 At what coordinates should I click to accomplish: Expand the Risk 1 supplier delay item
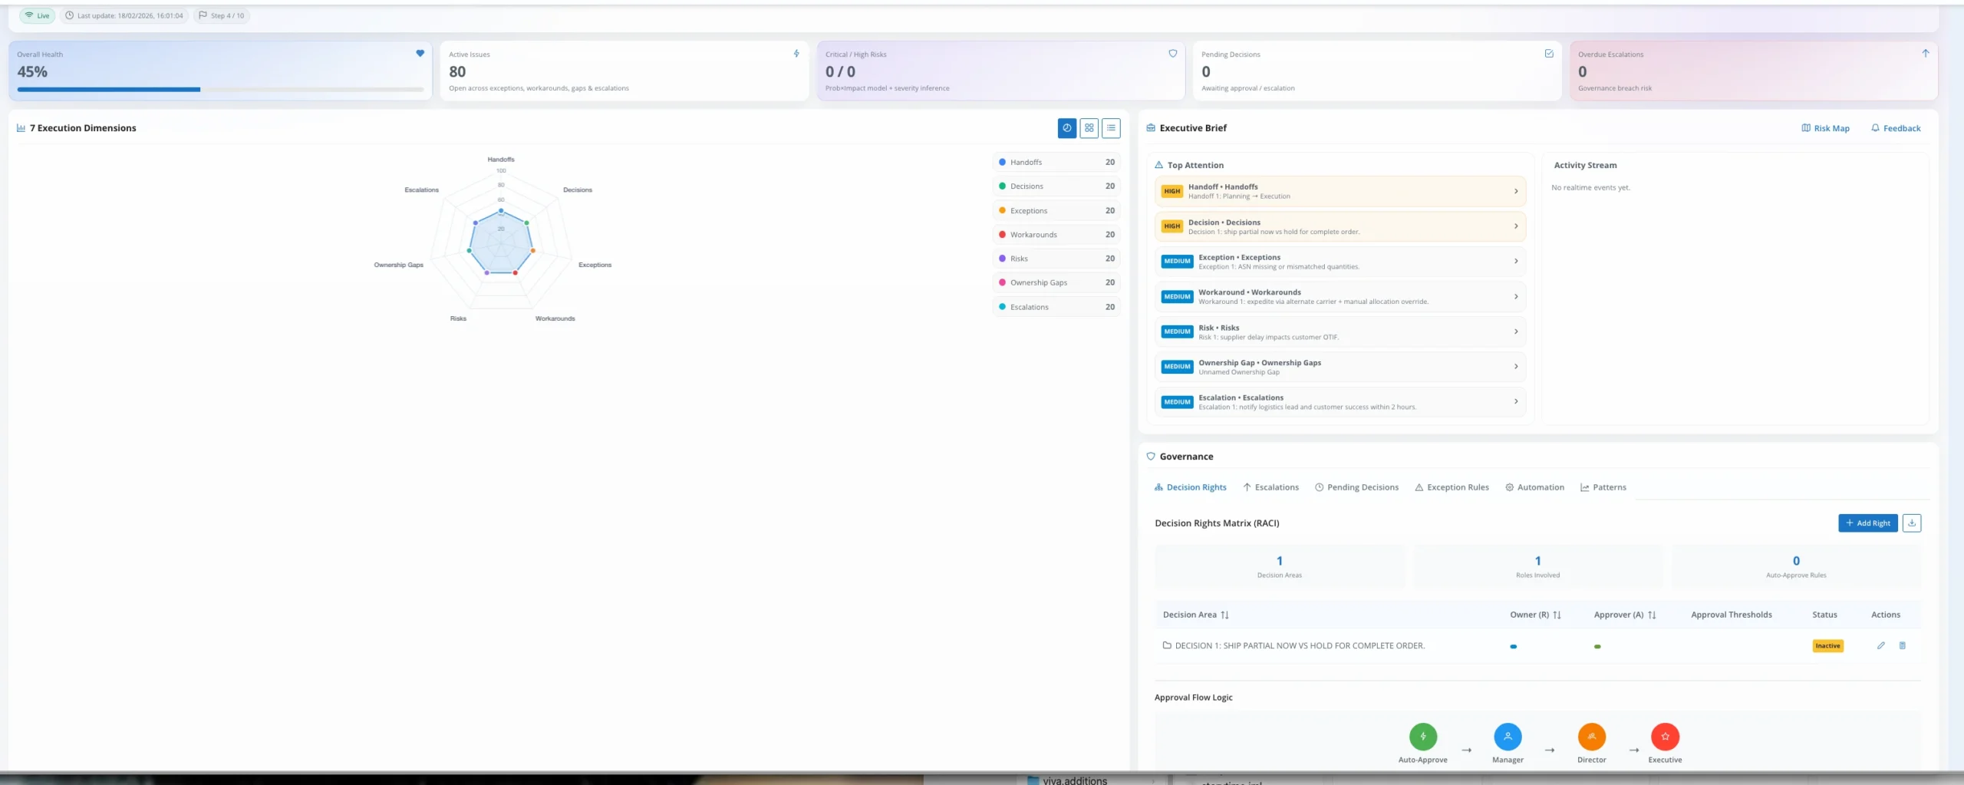click(x=1340, y=331)
